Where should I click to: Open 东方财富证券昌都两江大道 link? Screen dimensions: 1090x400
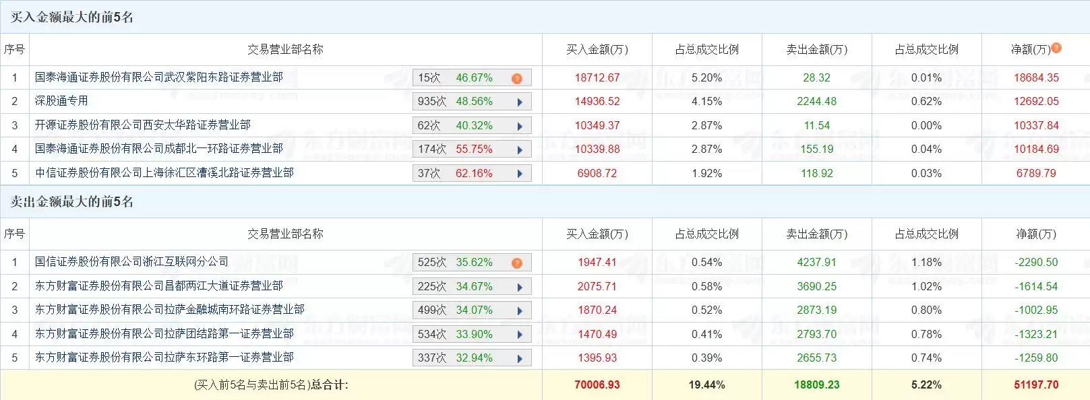click(159, 286)
